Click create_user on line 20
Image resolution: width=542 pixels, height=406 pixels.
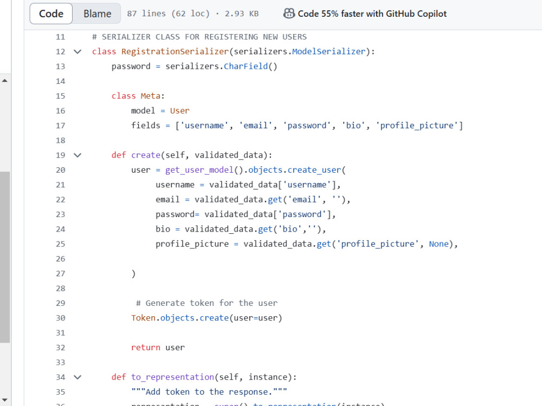click(x=314, y=170)
